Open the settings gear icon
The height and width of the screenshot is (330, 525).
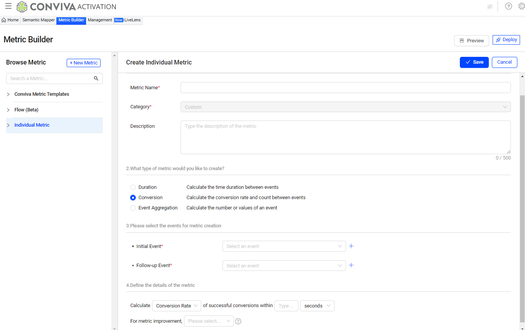pos(521,6)
